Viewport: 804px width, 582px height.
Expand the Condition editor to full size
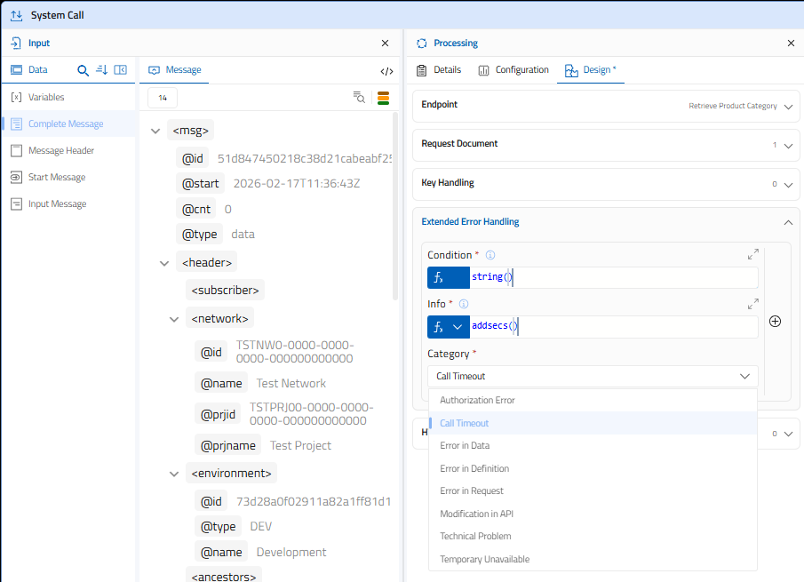tap(752, 255)
